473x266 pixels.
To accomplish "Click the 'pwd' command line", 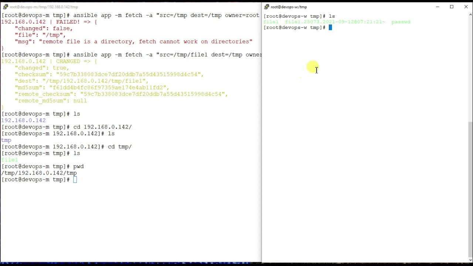I will pyautogui.click(x=42, y=167).
